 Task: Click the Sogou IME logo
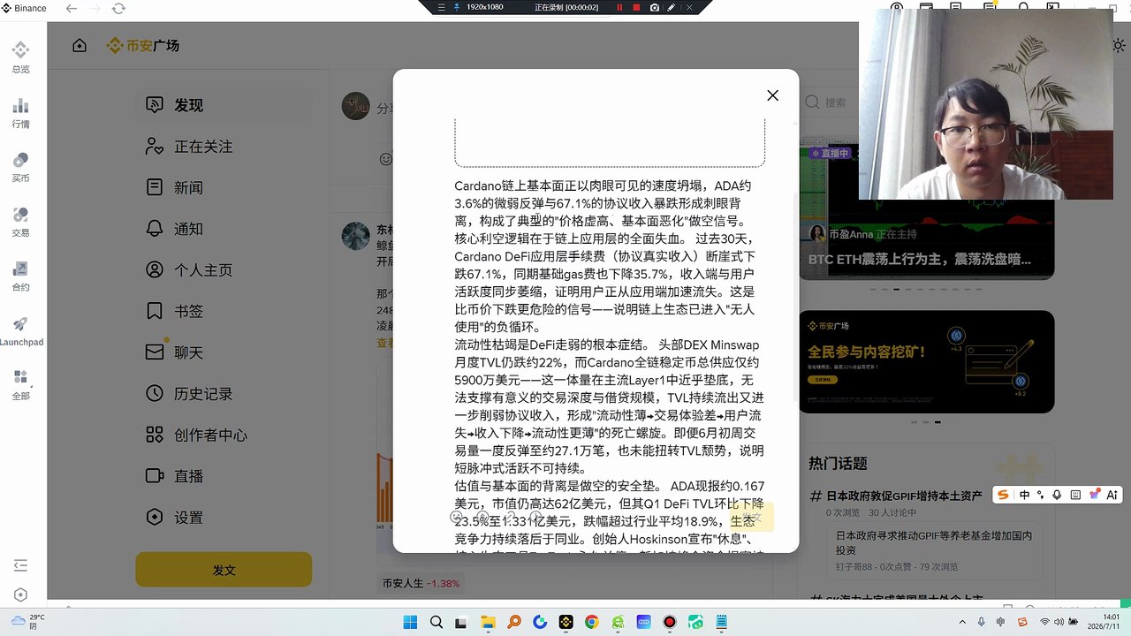tap(1004, 496)
